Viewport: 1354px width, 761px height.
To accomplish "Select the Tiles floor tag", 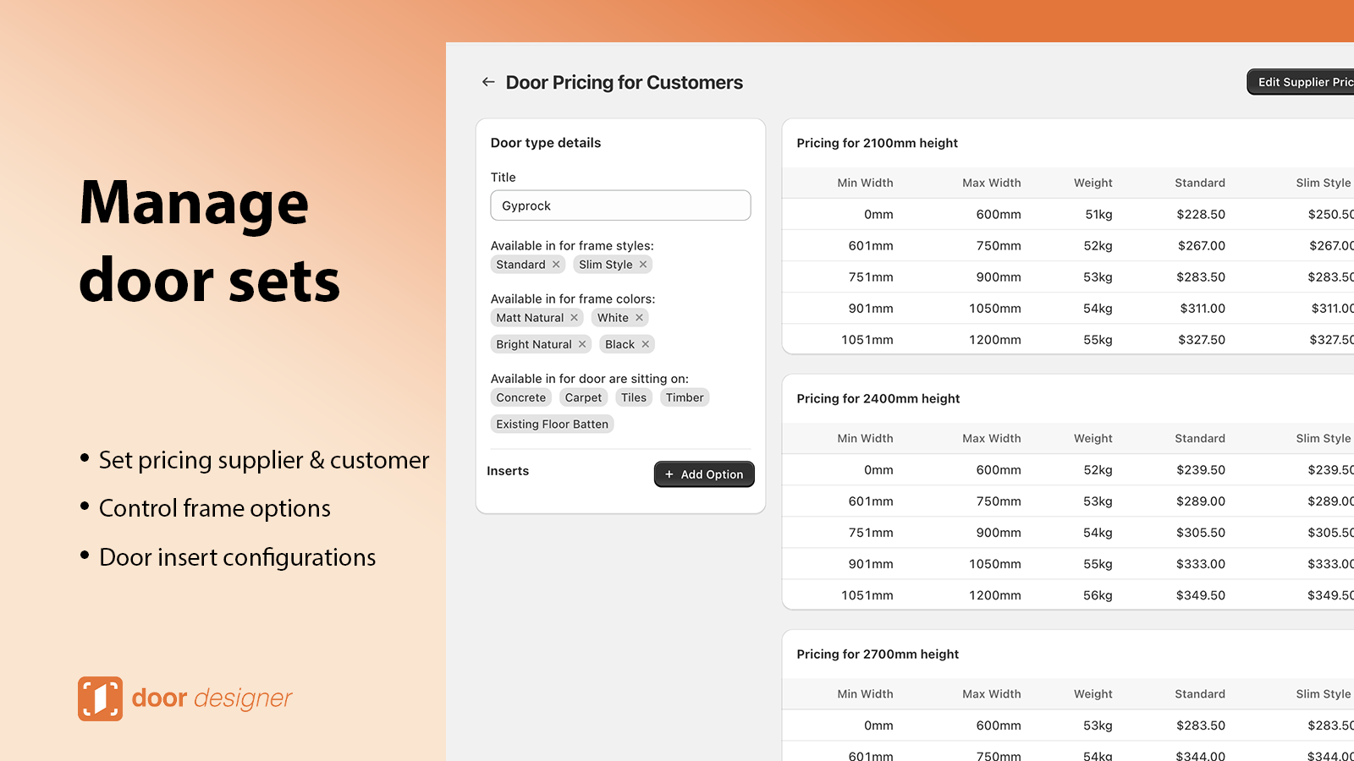I will 633,397.
